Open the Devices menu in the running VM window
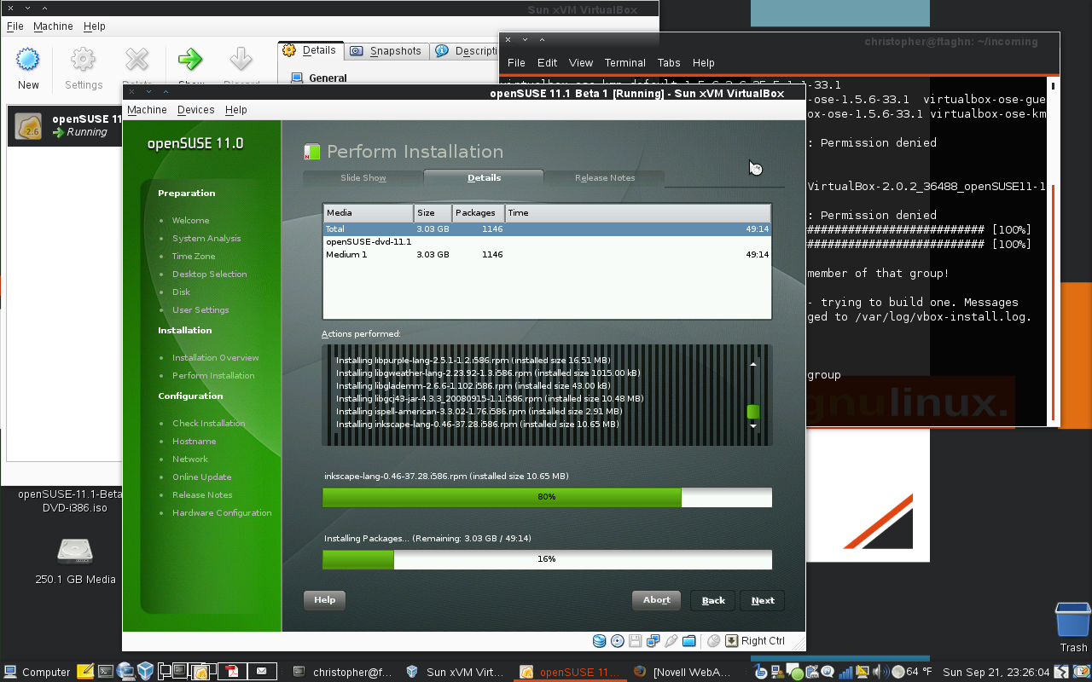 195,110
